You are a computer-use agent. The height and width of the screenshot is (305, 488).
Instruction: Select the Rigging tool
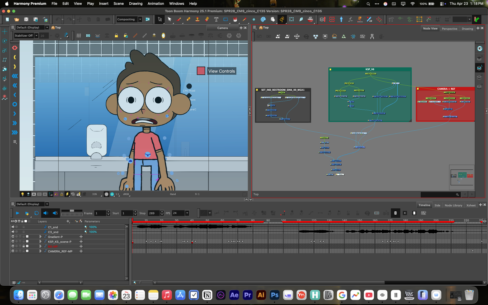coord(341,19)
